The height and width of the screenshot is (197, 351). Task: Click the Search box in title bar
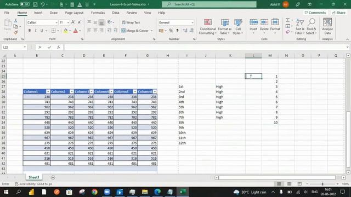pos(209,4)
